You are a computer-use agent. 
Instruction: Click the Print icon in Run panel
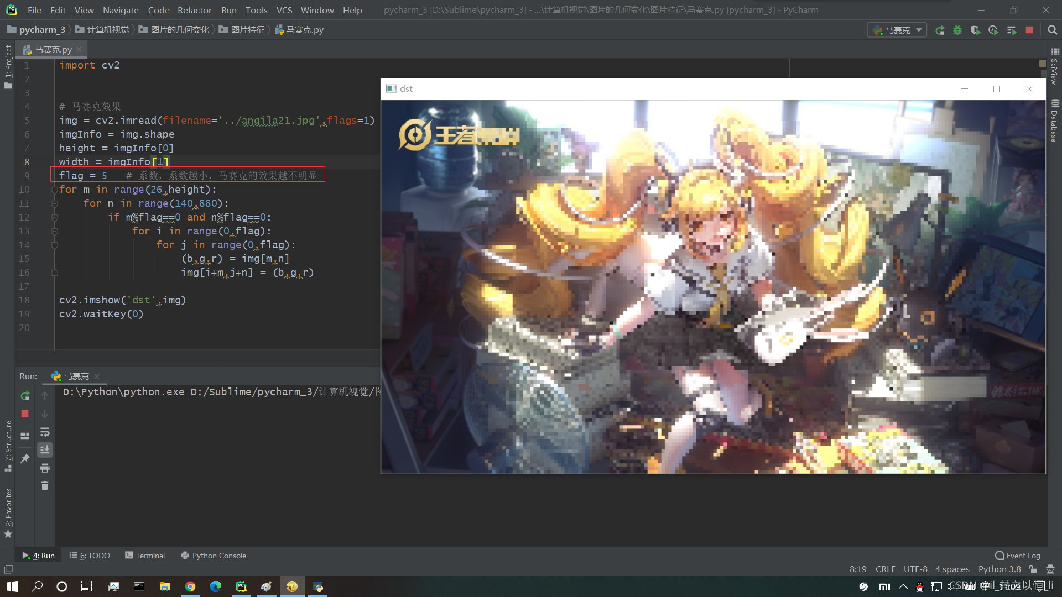45,468
